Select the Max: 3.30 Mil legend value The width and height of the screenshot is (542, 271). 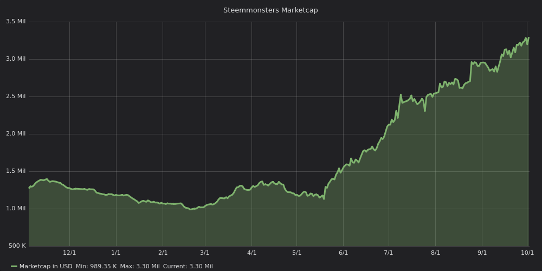coord(140,266)
